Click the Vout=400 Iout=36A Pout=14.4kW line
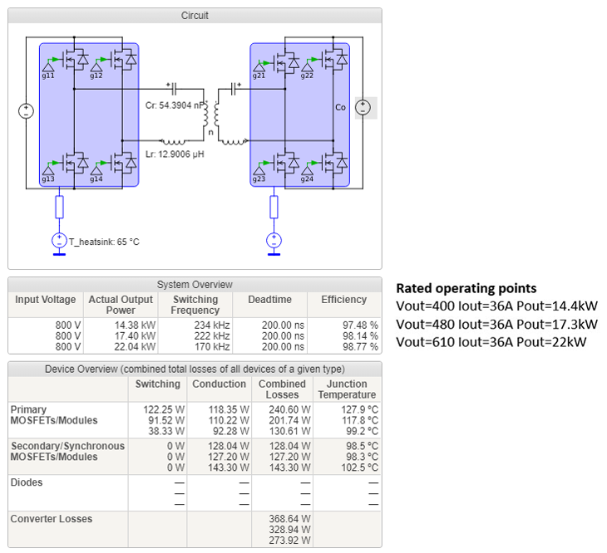 point(496,306)
